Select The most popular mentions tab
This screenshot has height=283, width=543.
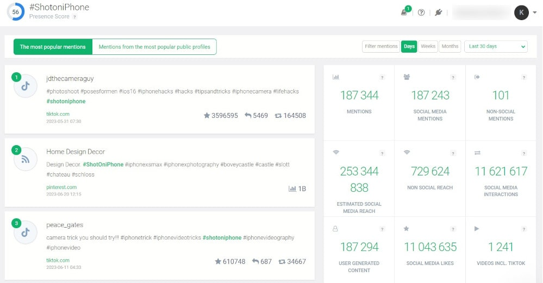[x=53, y=47]
